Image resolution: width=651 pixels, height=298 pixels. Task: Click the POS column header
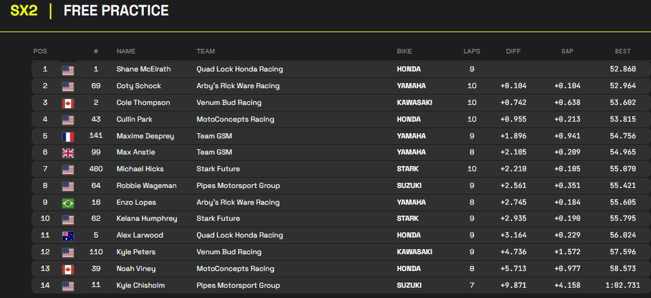[x=40, y=51]
